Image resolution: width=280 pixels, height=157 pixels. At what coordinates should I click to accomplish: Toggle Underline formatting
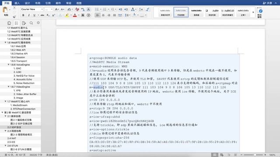34,15
